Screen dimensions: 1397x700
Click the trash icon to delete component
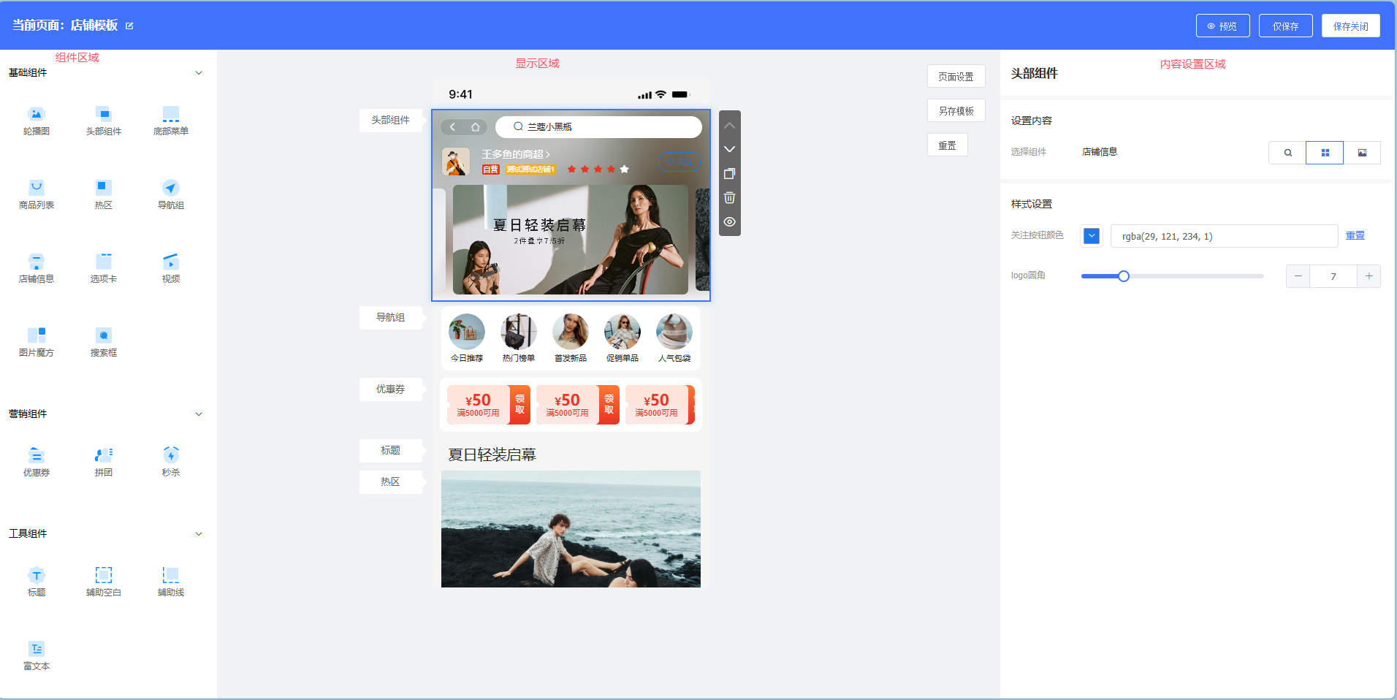pos(729,198)
